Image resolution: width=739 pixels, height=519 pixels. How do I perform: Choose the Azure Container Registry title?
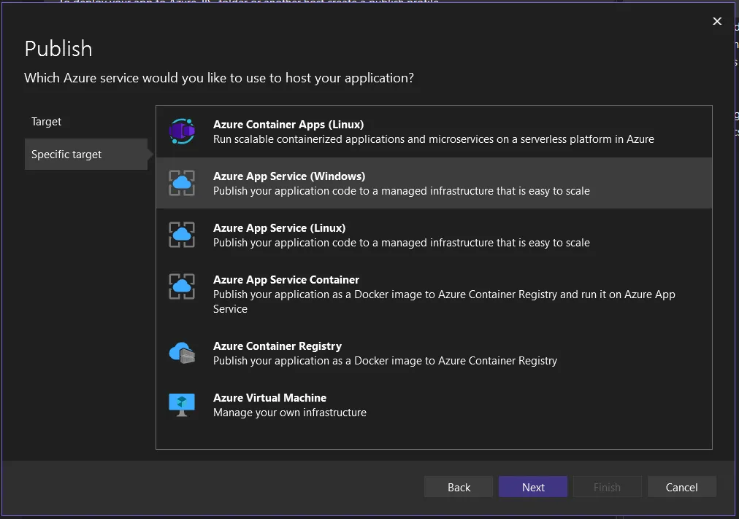tap(277, 346)
